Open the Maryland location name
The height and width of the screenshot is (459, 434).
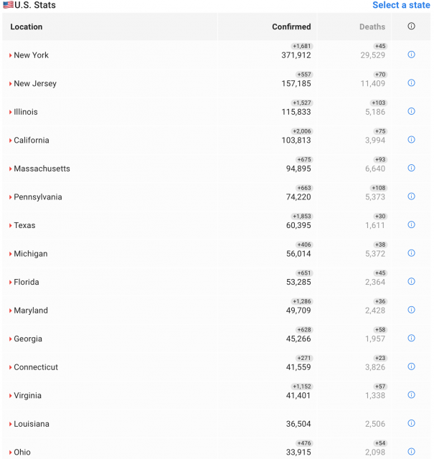(x=31, y=311)
